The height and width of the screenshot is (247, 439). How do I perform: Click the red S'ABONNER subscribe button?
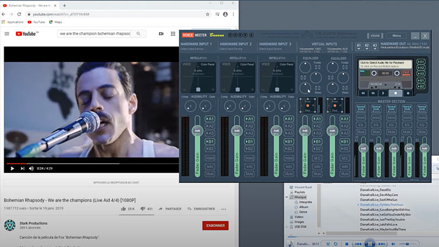pos(215,226)
